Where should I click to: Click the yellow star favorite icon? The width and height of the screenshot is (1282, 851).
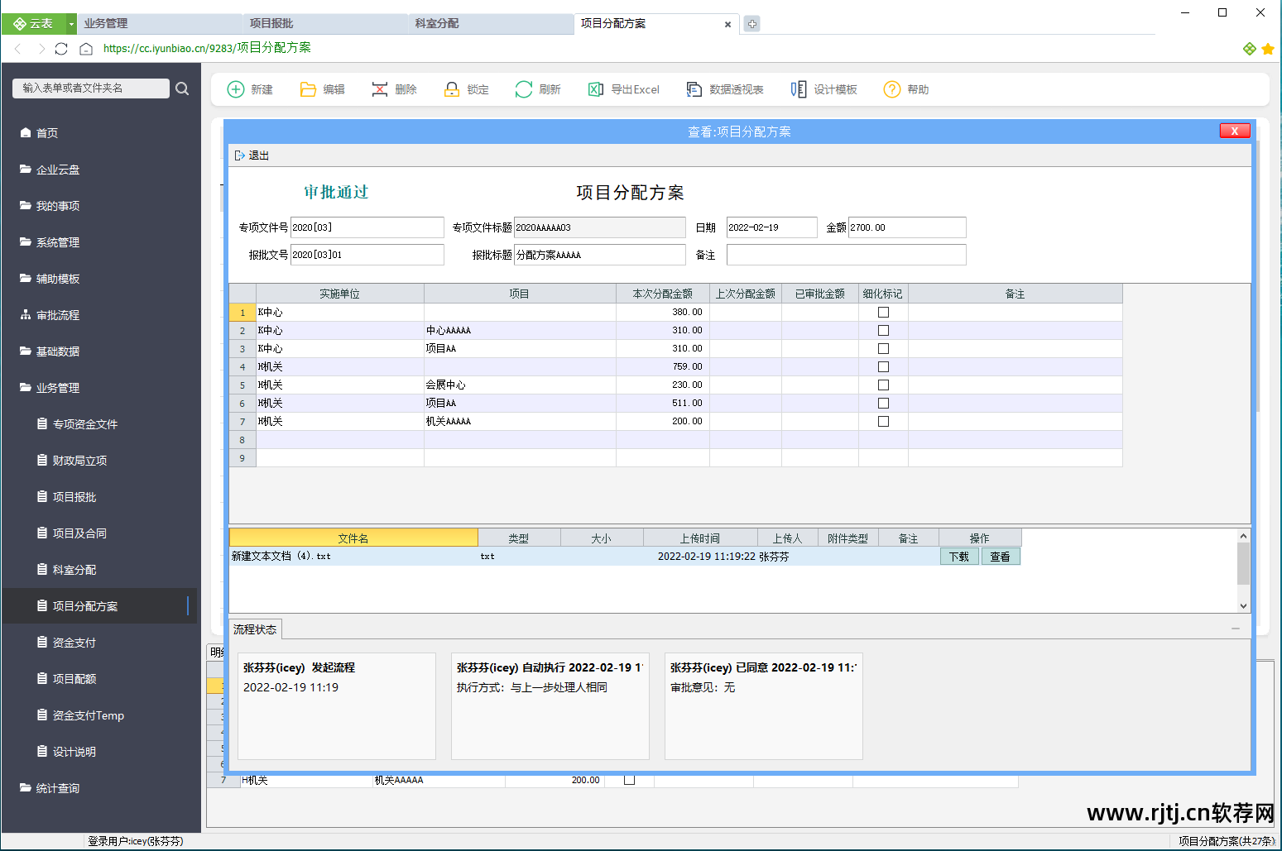pos(1268,49)
